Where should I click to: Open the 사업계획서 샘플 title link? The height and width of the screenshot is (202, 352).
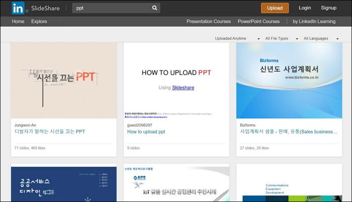pyautogui.click(x=289, y=131)
